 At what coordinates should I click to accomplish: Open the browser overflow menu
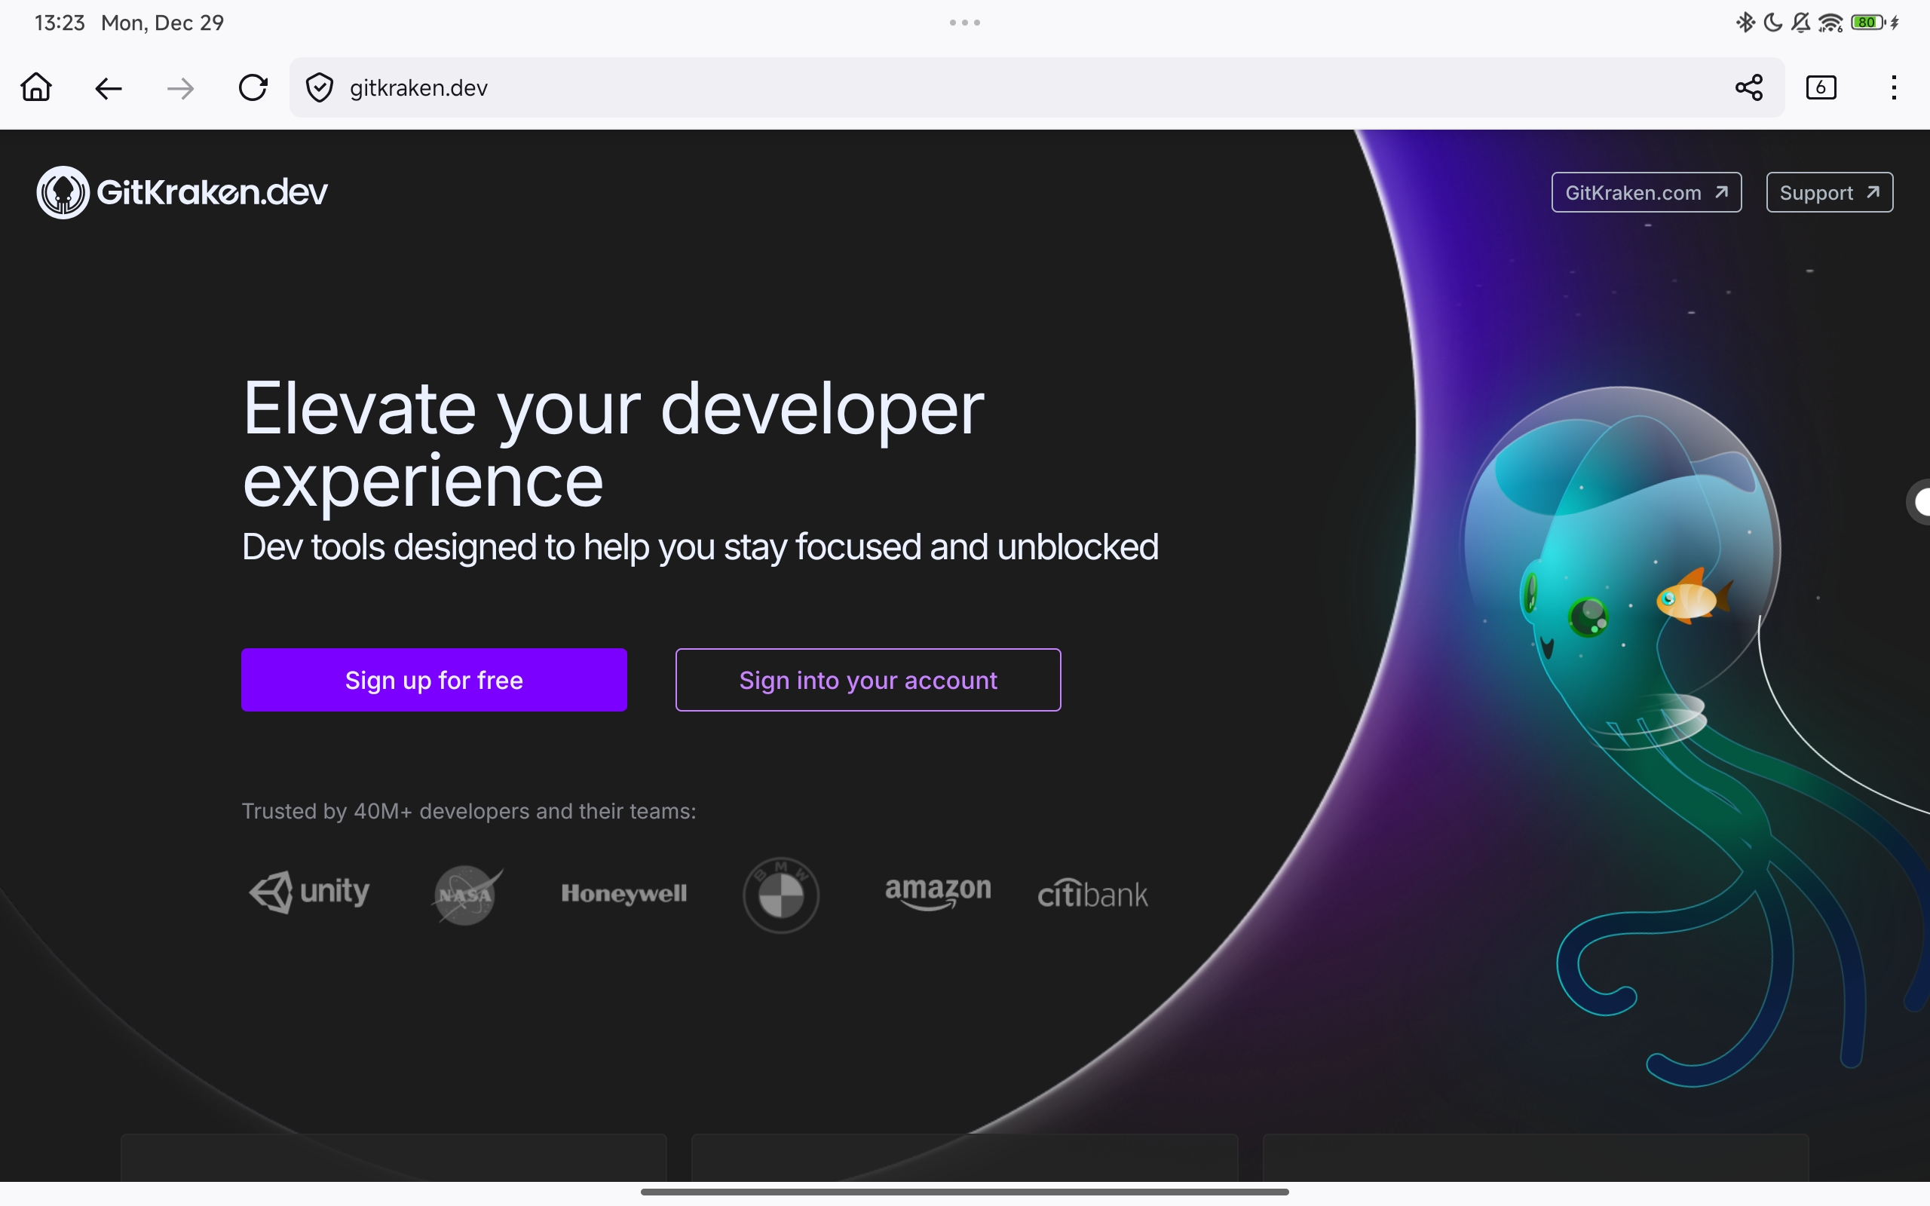(x=1893, y=87)
